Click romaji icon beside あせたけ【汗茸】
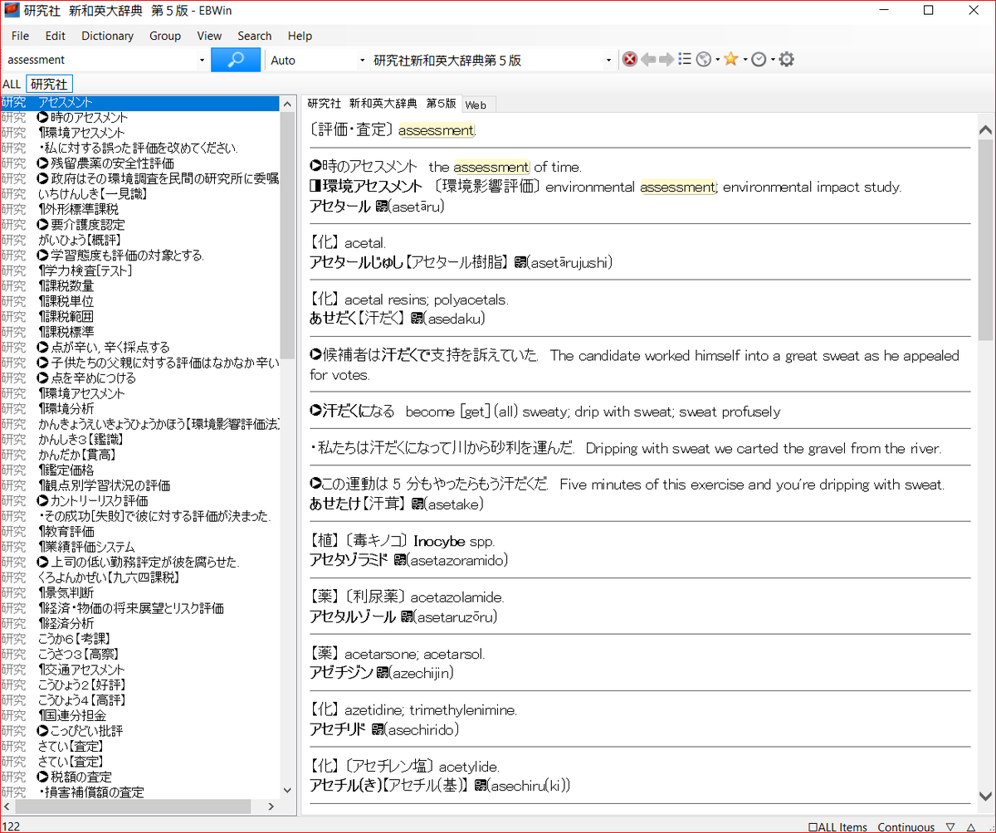The image size is (996, 833). coord(417,504)
